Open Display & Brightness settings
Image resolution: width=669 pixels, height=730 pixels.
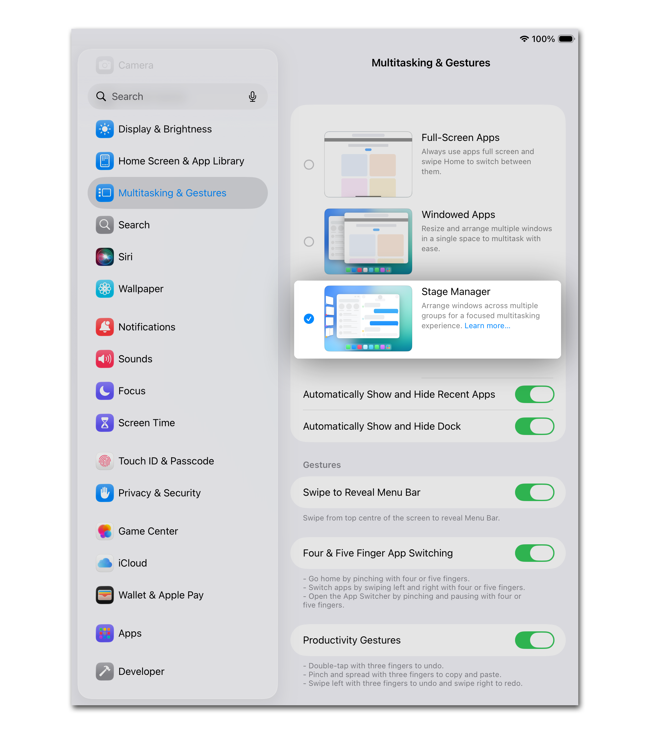[178, 129]
